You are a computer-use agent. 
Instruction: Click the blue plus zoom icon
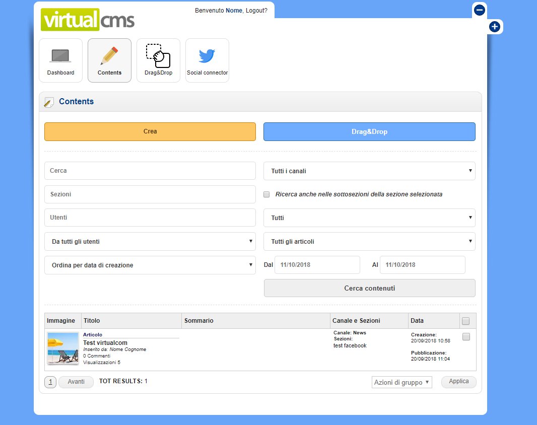click(495, 27)
